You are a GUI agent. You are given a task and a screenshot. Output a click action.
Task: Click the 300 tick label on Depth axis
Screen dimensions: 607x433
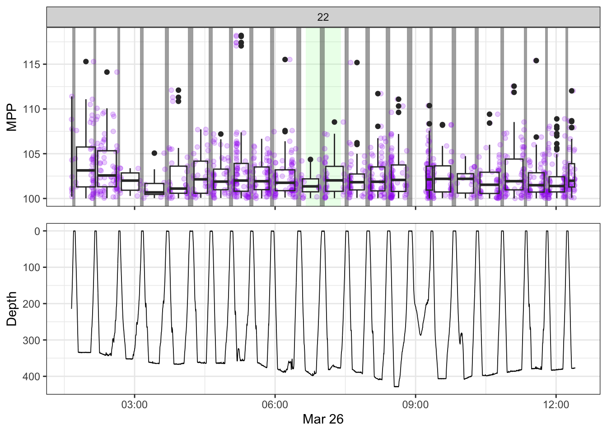[x=32, y=340]
